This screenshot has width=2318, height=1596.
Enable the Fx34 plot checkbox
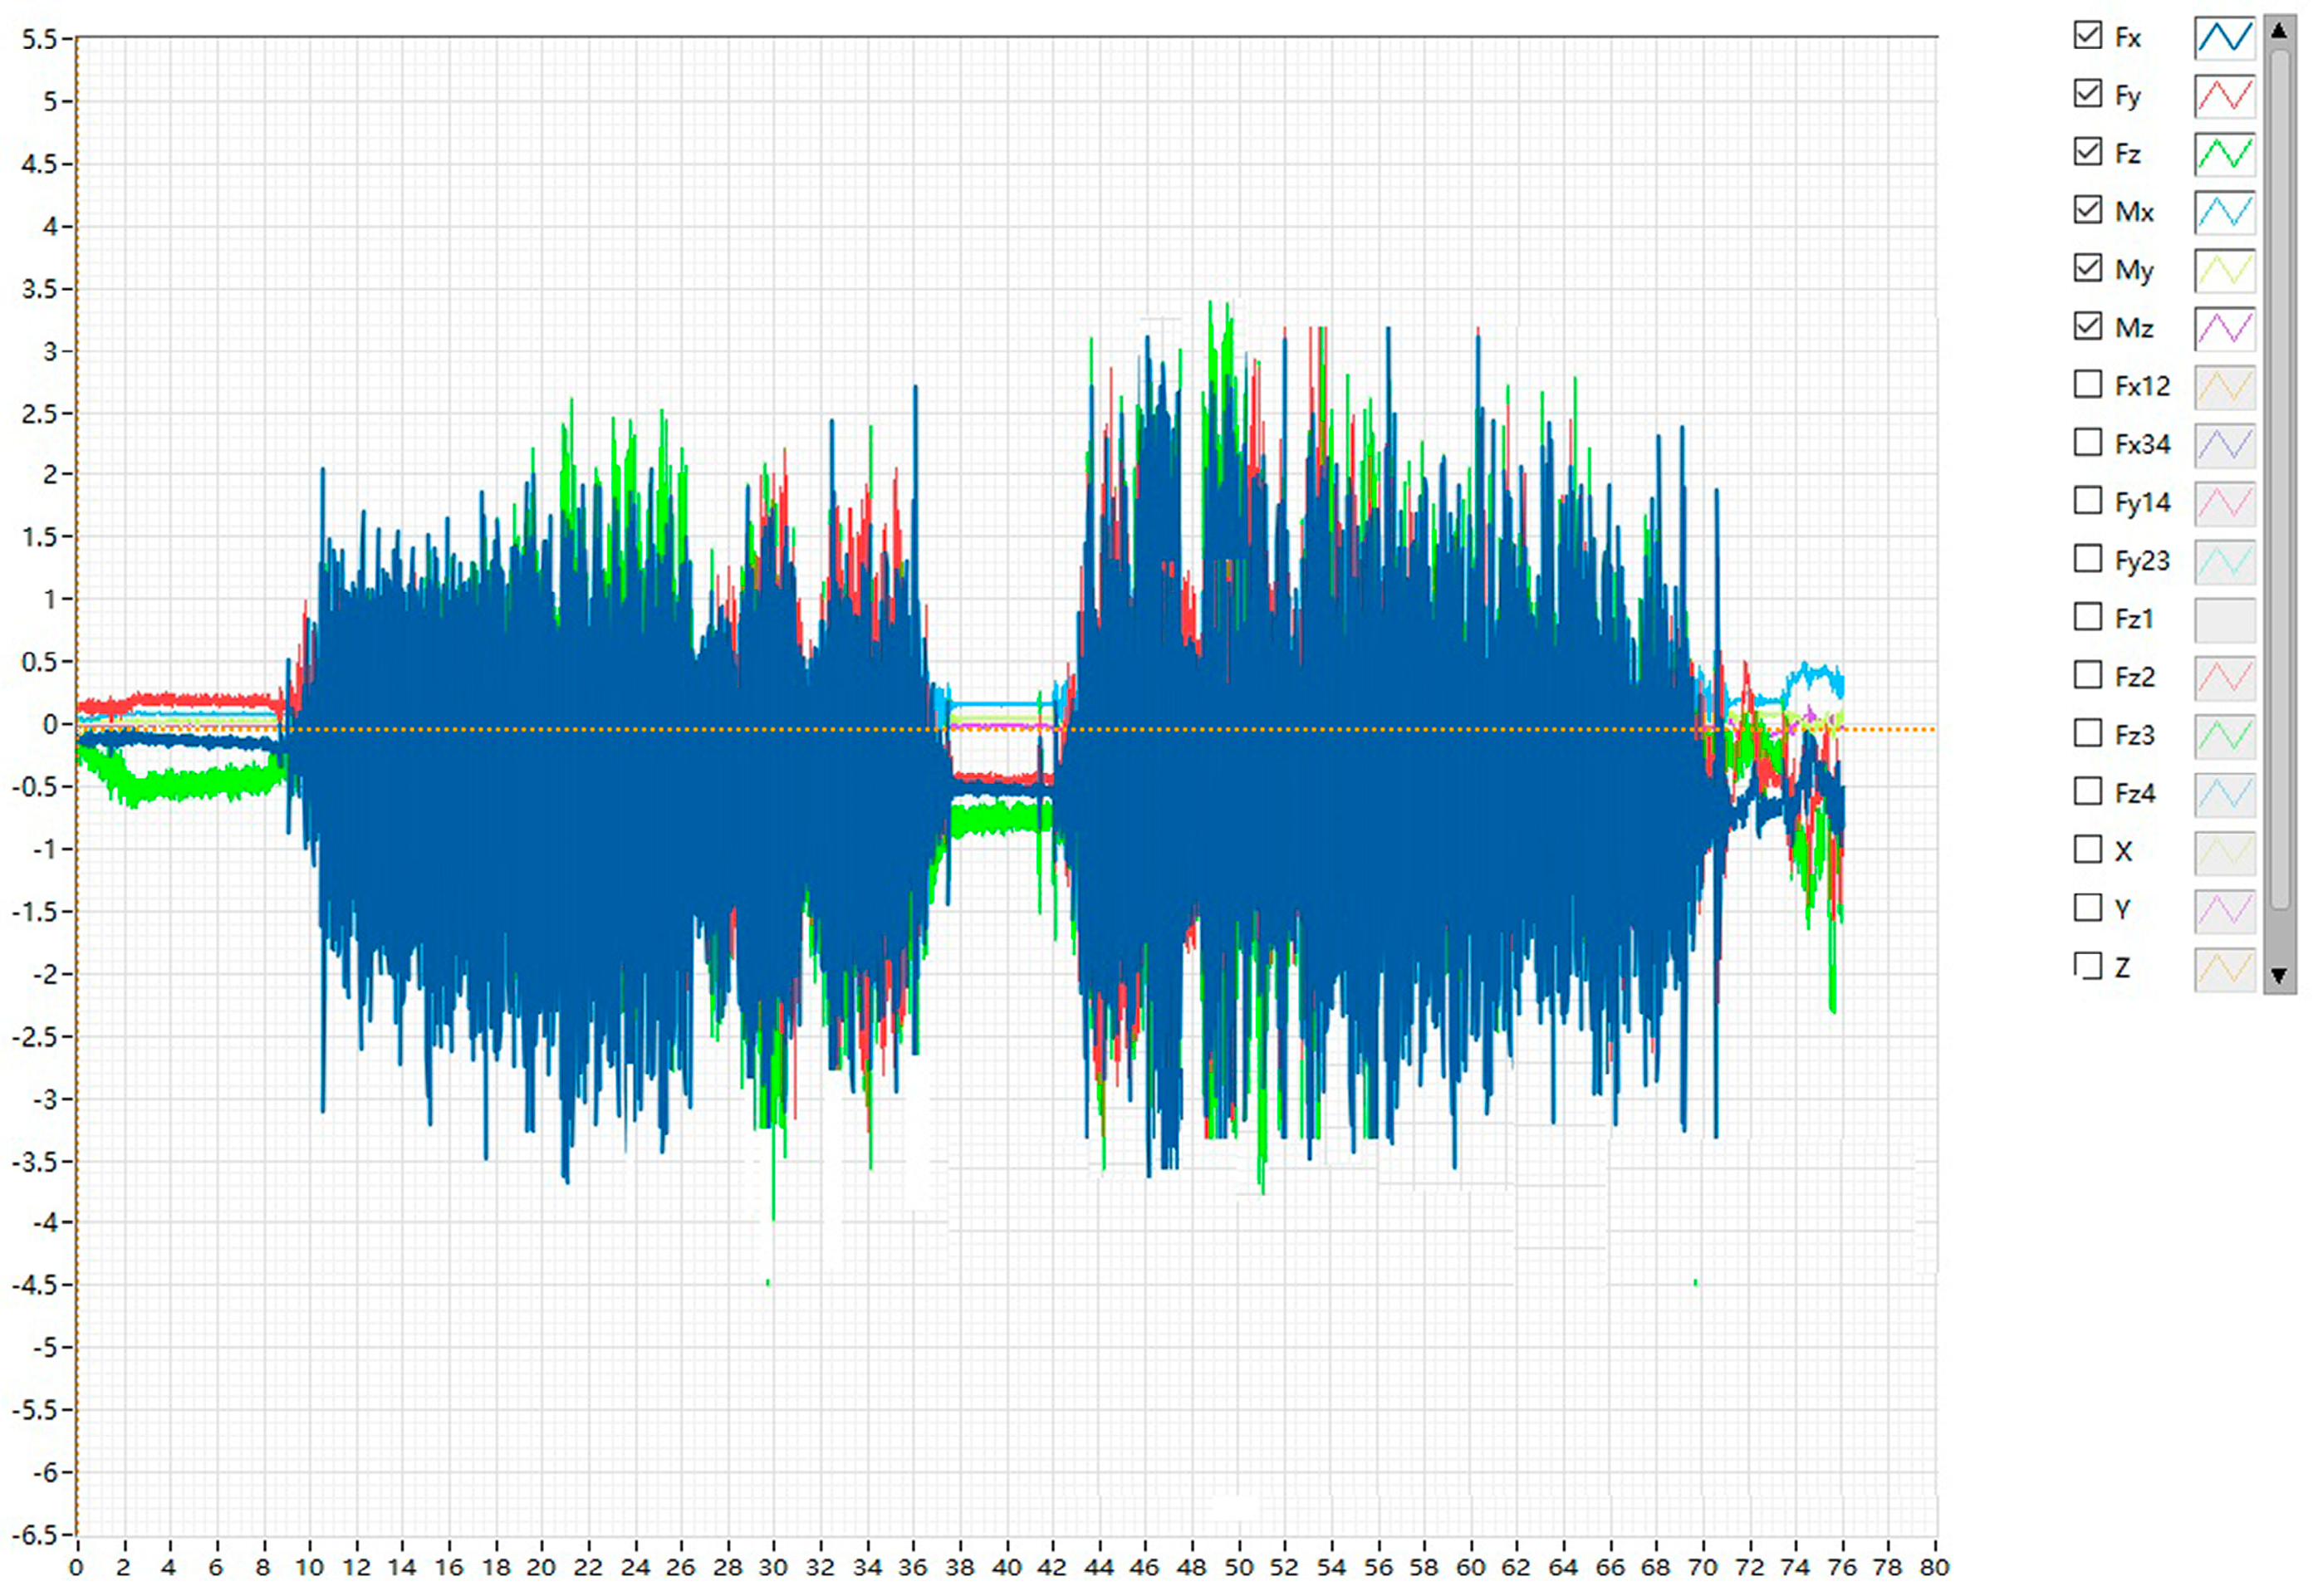[2087, 442]
